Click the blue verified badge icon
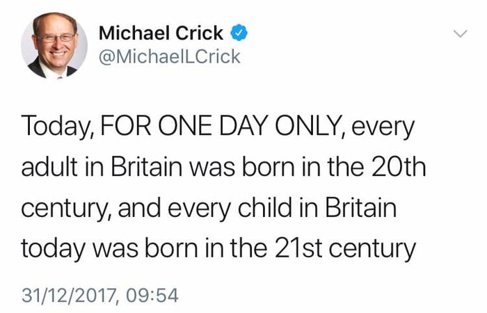 point(239,33)
